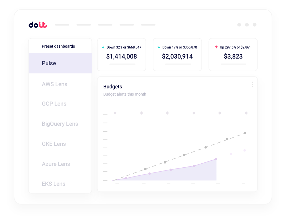
Task: Click the green down arrow beside Down 32%
Action: 103,47
